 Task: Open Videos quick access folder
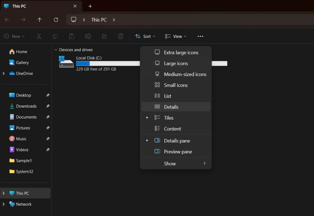click(19, 150)
